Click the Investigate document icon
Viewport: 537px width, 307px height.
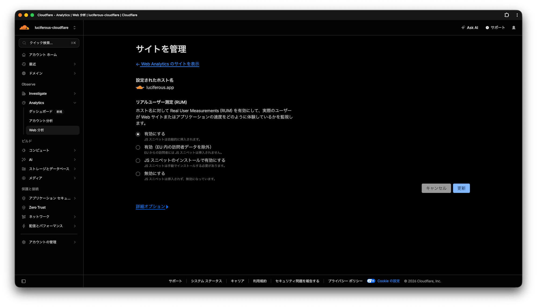(x=24, y=94)
